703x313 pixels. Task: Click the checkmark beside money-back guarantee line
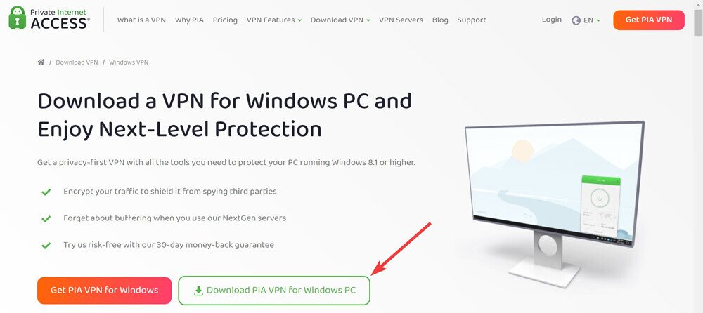tap(46, 246)
